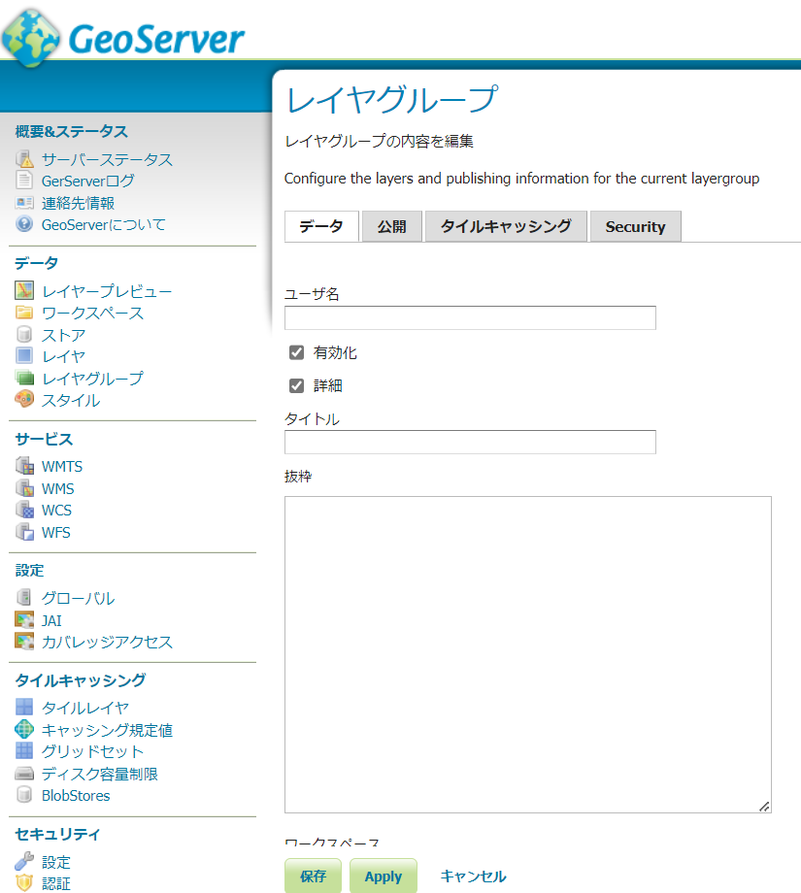The width and height of the screenshot is (801, 893).
Task: Open the サーバーステータス link
Action: 107,159
